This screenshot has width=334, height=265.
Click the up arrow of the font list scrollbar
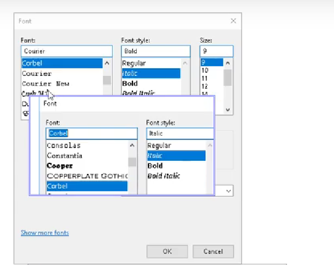[107, 63]
